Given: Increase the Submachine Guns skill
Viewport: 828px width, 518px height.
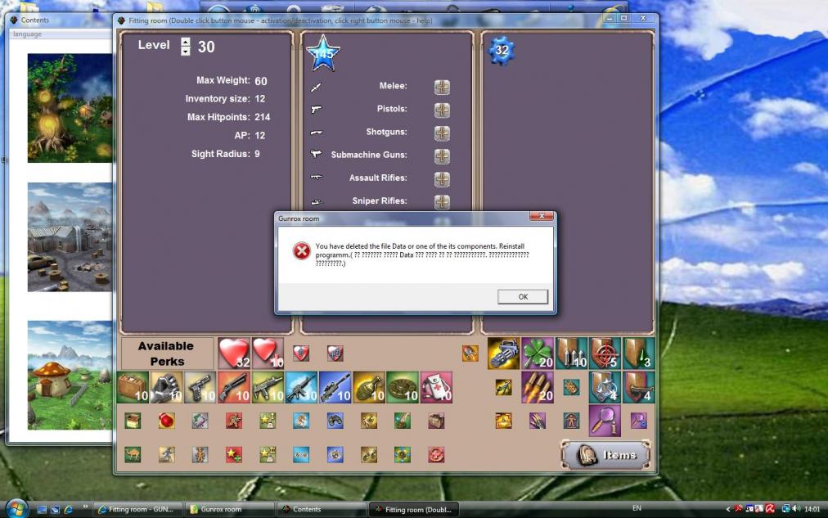Looking at the screenshot, I should click(442, 155).
